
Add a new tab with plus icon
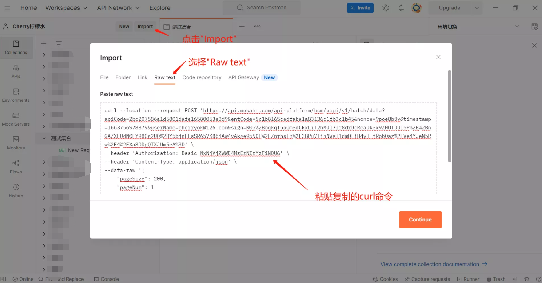[242, 26]
